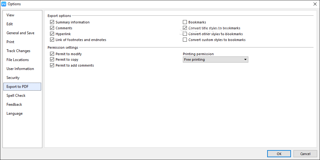Image resolution: width=320 pixels, height=160 pixels.
Task: Toggle Link of footnotes and endnotes
Action: (52, 40)
